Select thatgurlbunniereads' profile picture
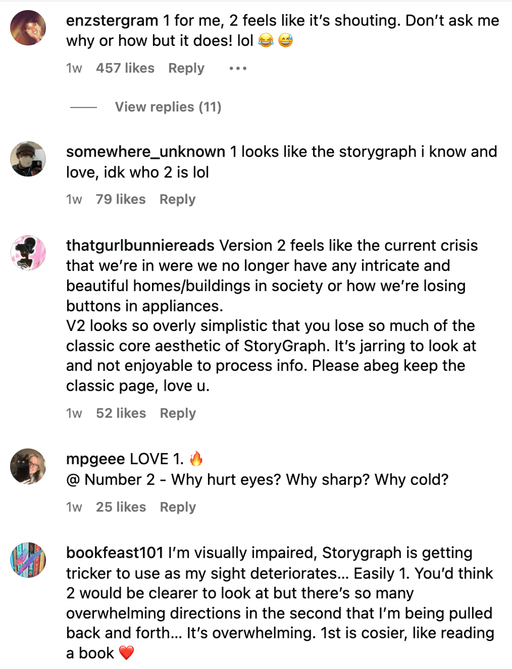Screen dimensions: 512x669 [x=28, y=253]
